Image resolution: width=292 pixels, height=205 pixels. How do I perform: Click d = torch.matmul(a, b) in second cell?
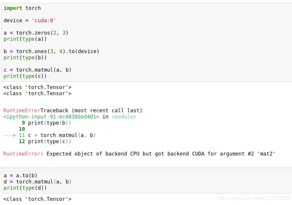point(37,182)
